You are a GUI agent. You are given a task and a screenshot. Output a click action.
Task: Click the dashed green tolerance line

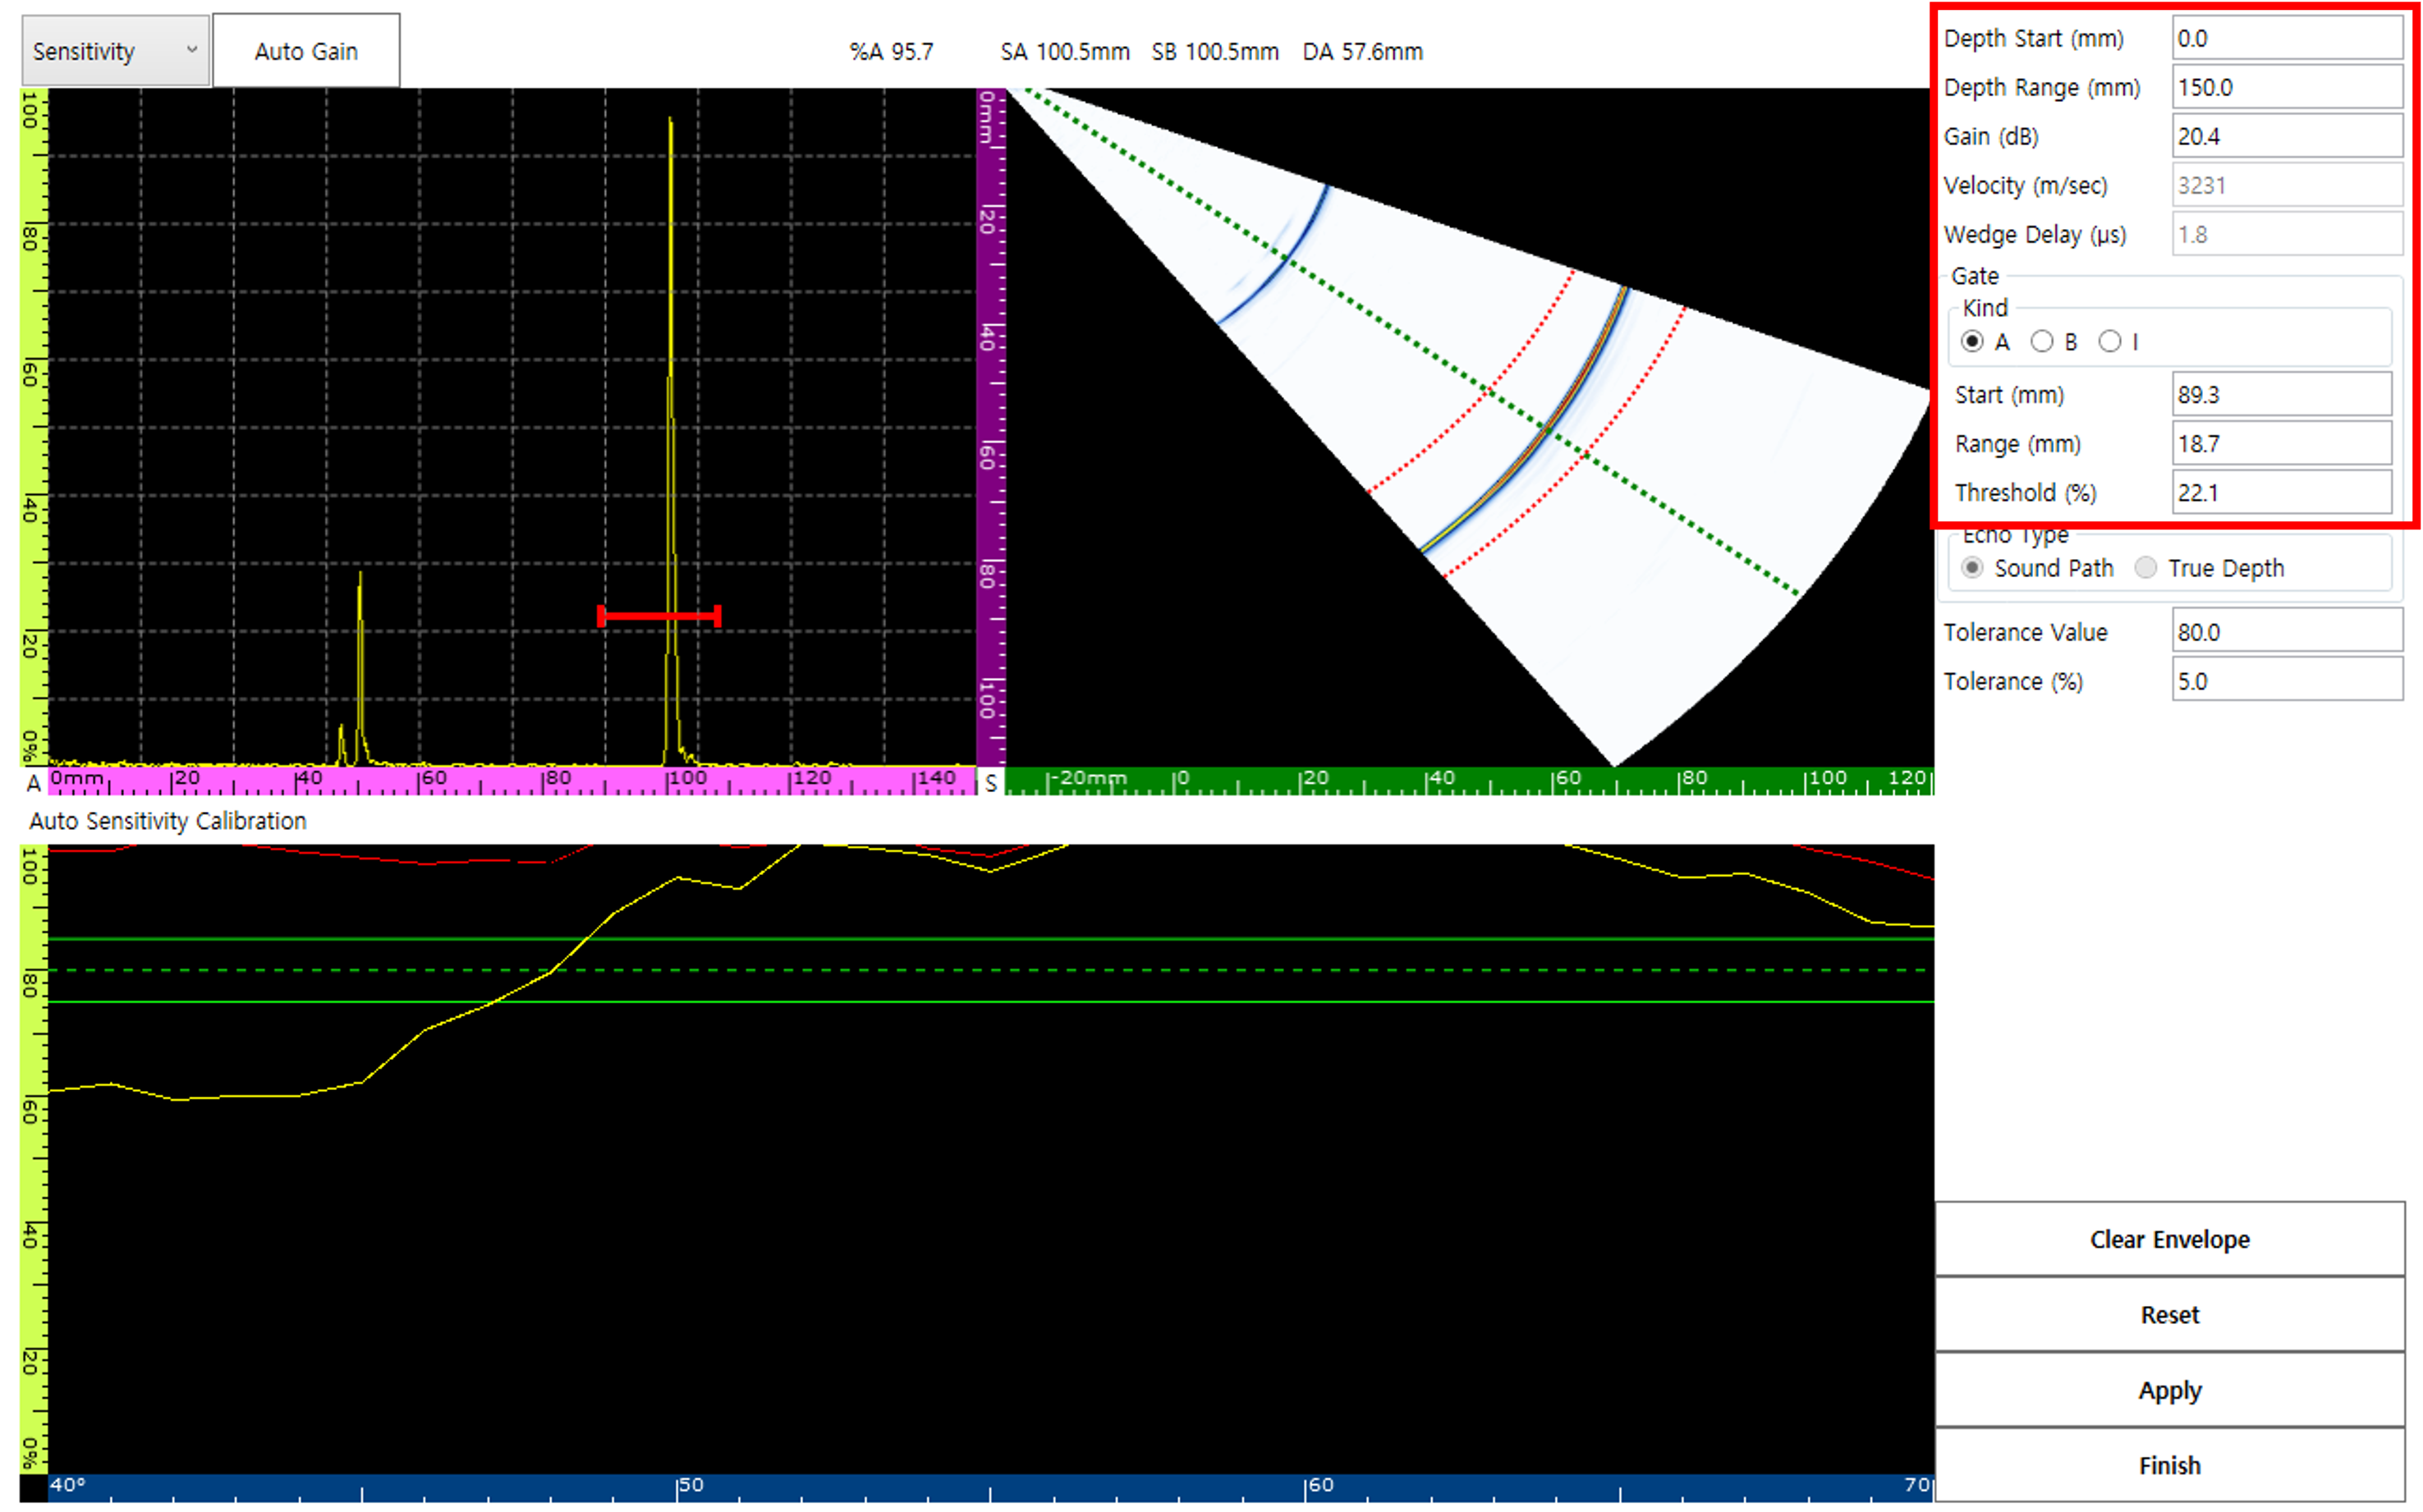(990, 970)
